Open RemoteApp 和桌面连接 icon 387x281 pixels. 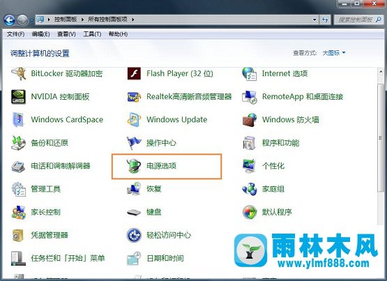[249, 97]
